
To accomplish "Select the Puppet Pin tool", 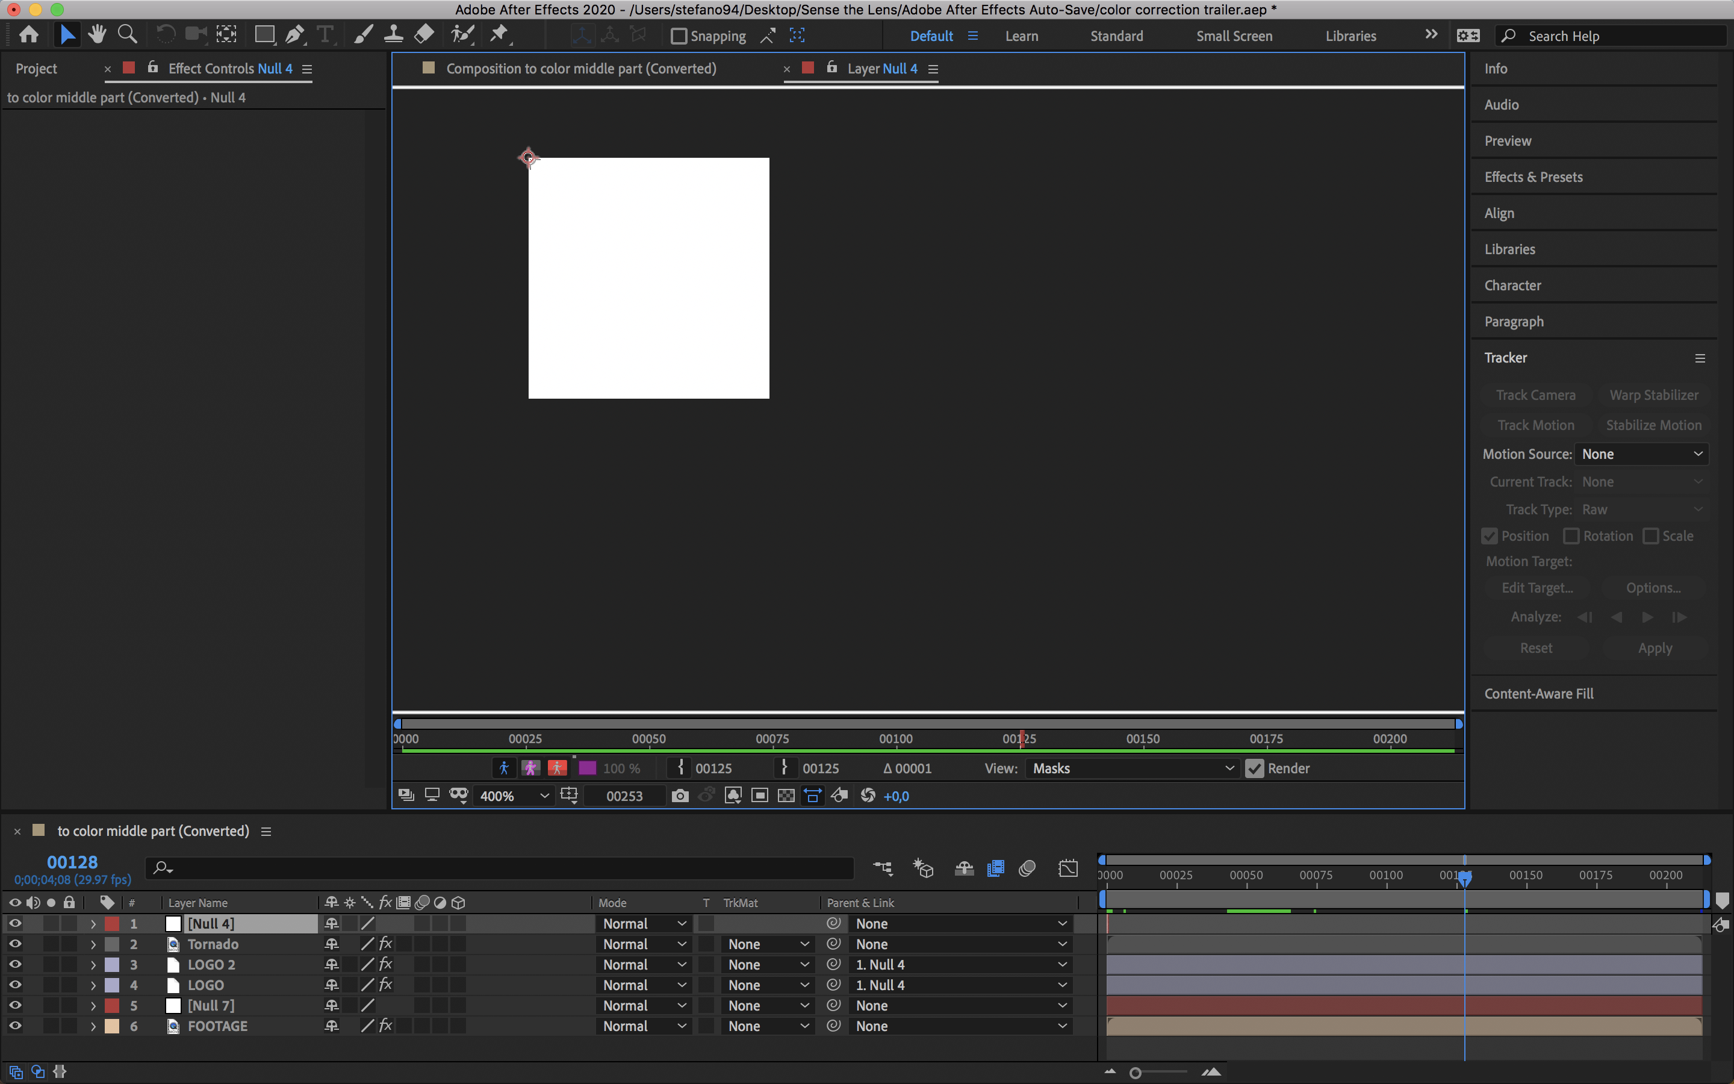I will point(499,34).
